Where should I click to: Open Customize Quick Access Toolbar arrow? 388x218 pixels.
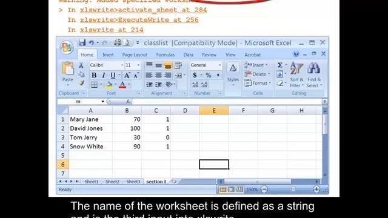(x=138, y=43)
